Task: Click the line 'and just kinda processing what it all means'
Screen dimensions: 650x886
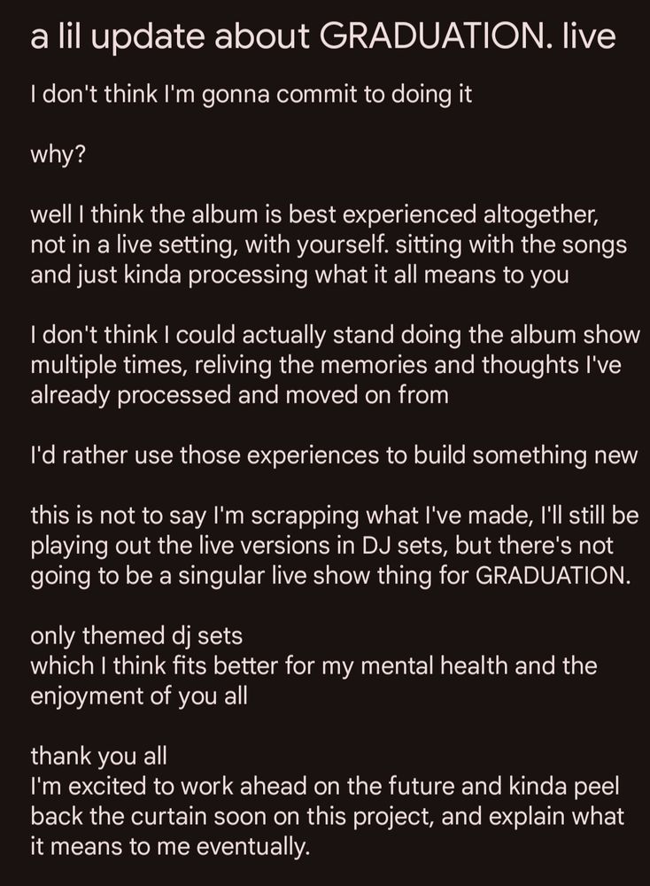Action: click(x=299, y=276)
